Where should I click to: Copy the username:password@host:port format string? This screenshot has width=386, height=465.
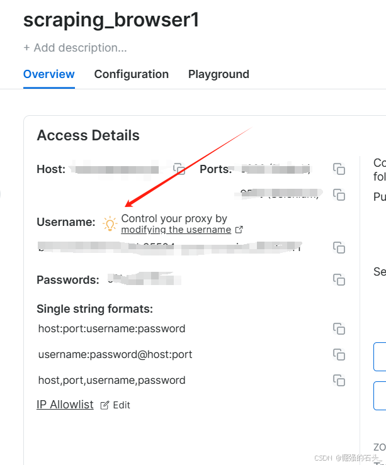[x=339, y=354]
